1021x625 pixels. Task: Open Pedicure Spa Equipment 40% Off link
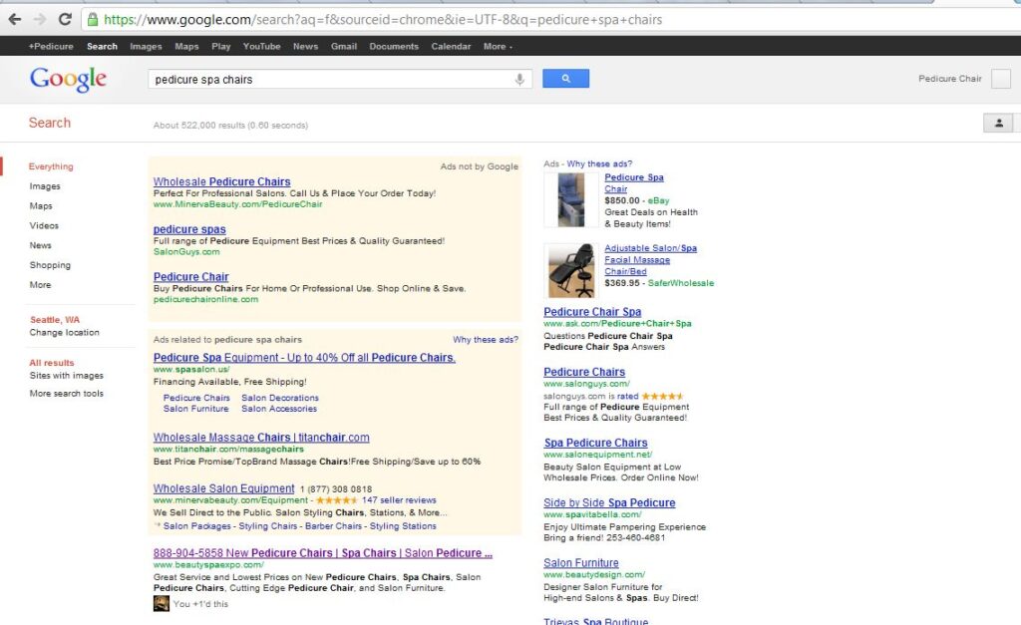tap(305, 358)
